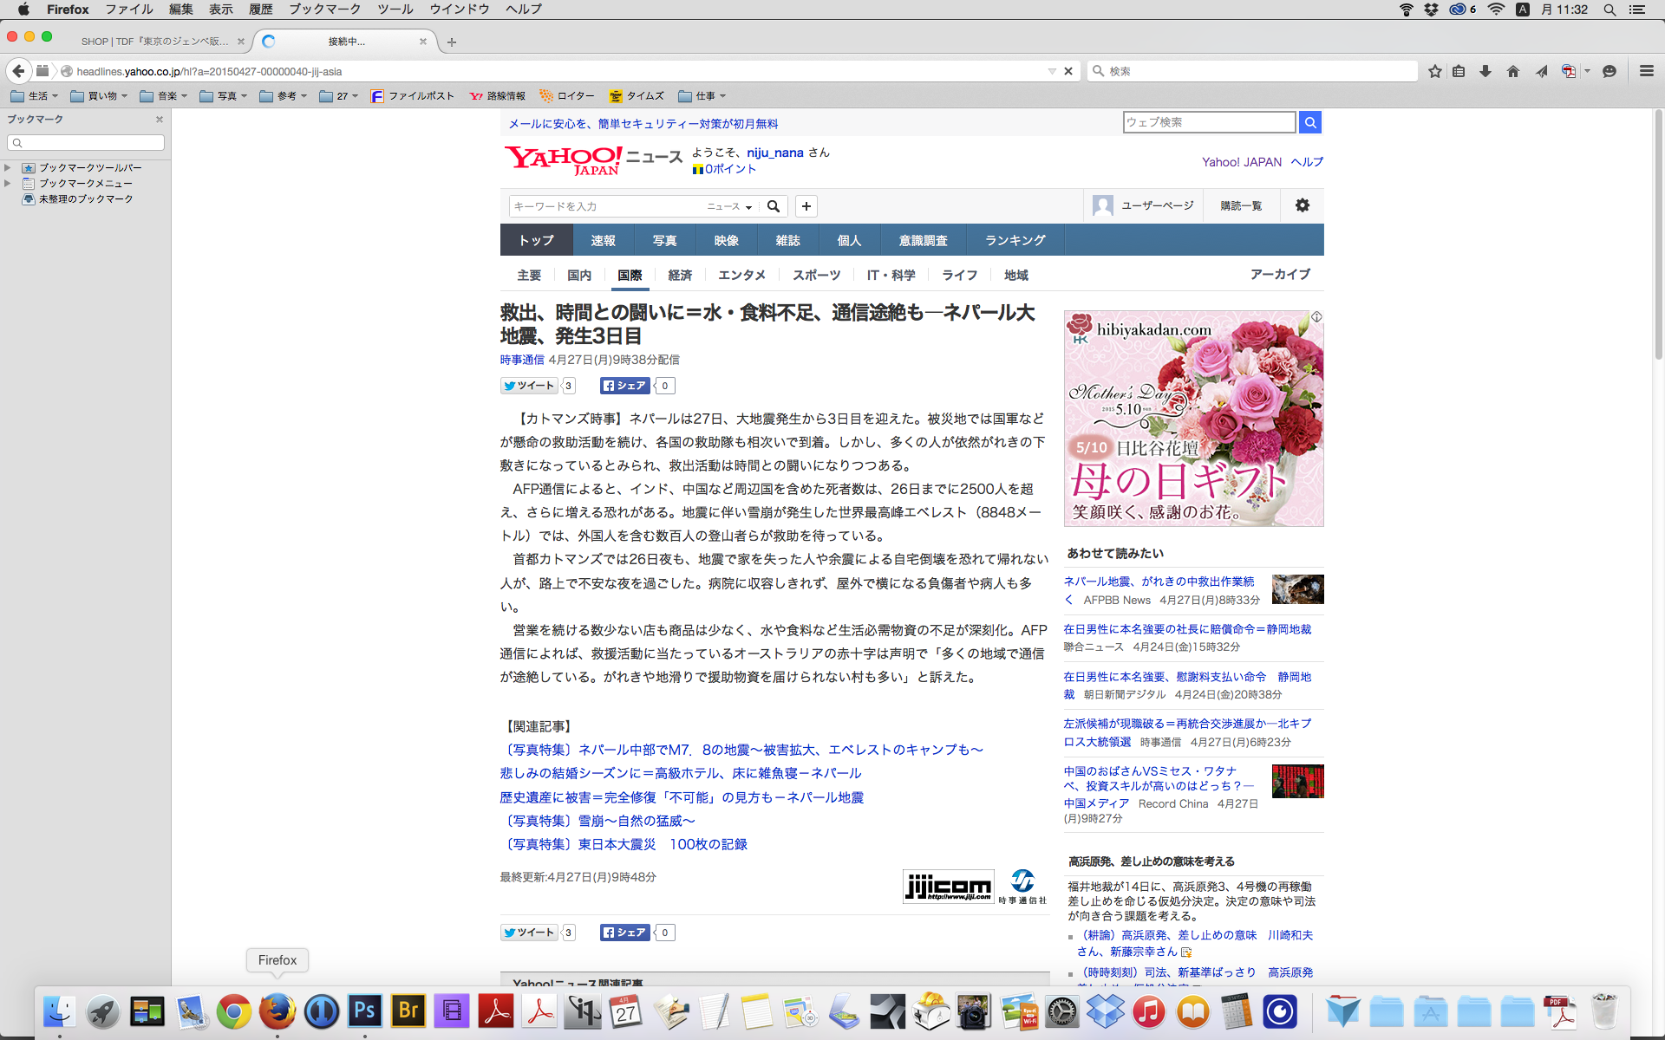Open the 悲しみの結婚シーズン related article link
1665x1040 pixels.
(681, 773)
